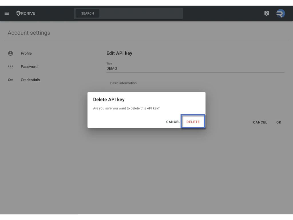Click OK to save the API key

pyautogui.click(x=279, y=122)
